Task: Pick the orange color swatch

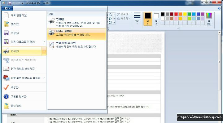Action: coord(181,14)
